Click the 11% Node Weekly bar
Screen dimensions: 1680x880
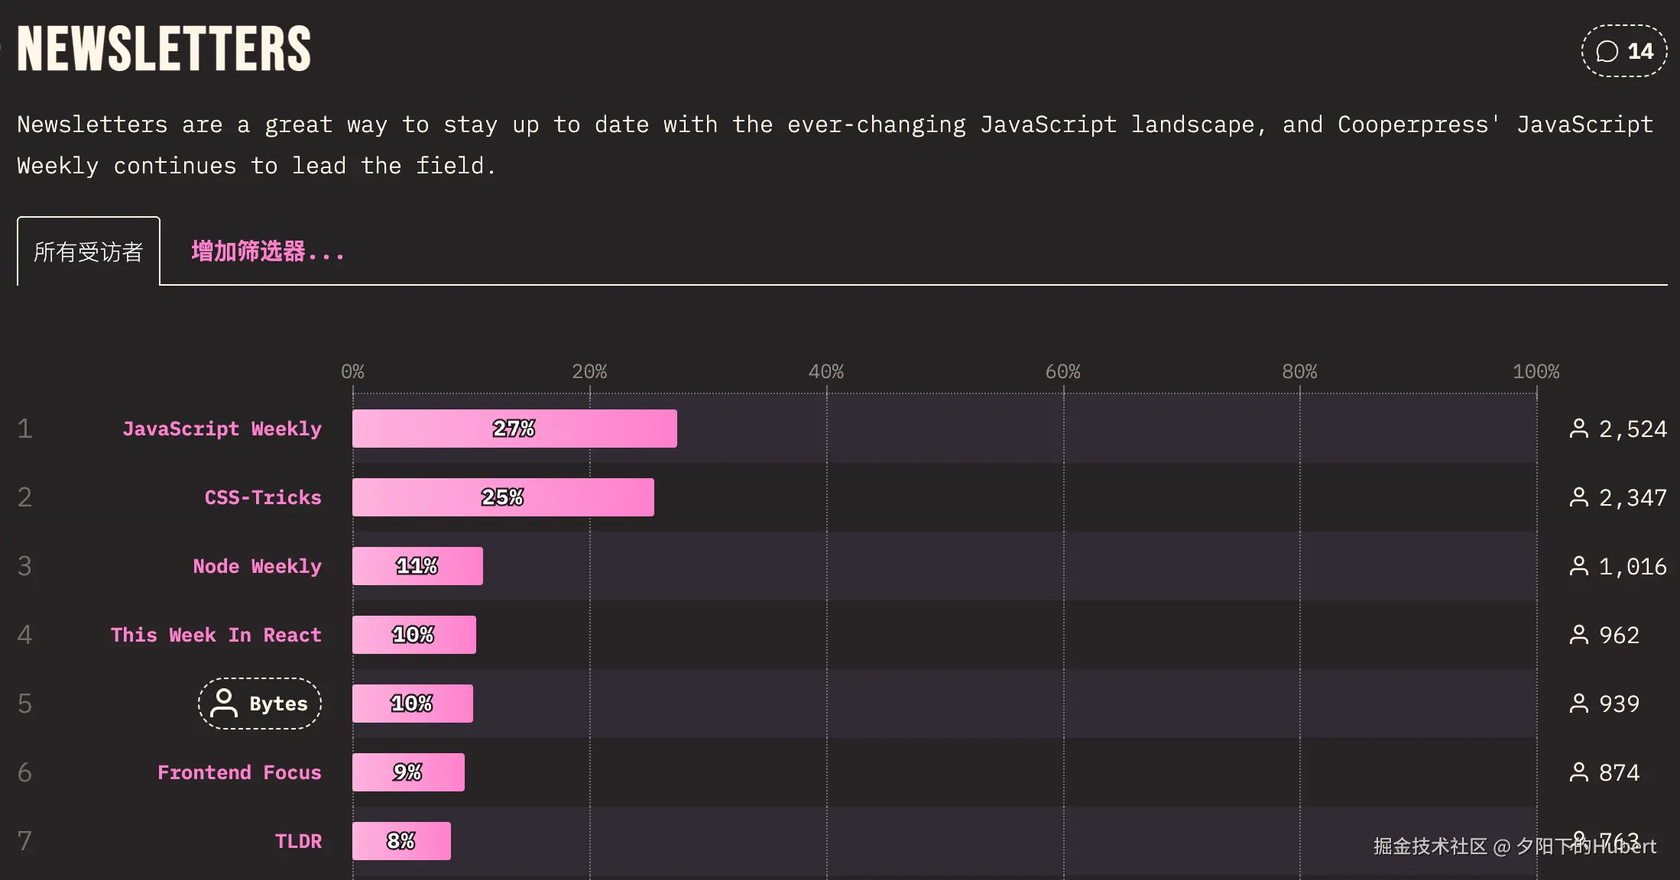[x=417, y=566]
